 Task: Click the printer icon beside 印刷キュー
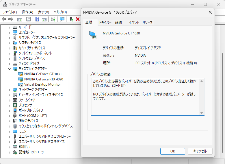pos(15,147)
